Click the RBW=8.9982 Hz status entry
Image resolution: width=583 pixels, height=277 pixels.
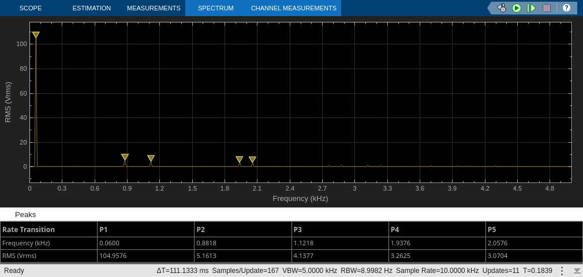tap(367, 271)
